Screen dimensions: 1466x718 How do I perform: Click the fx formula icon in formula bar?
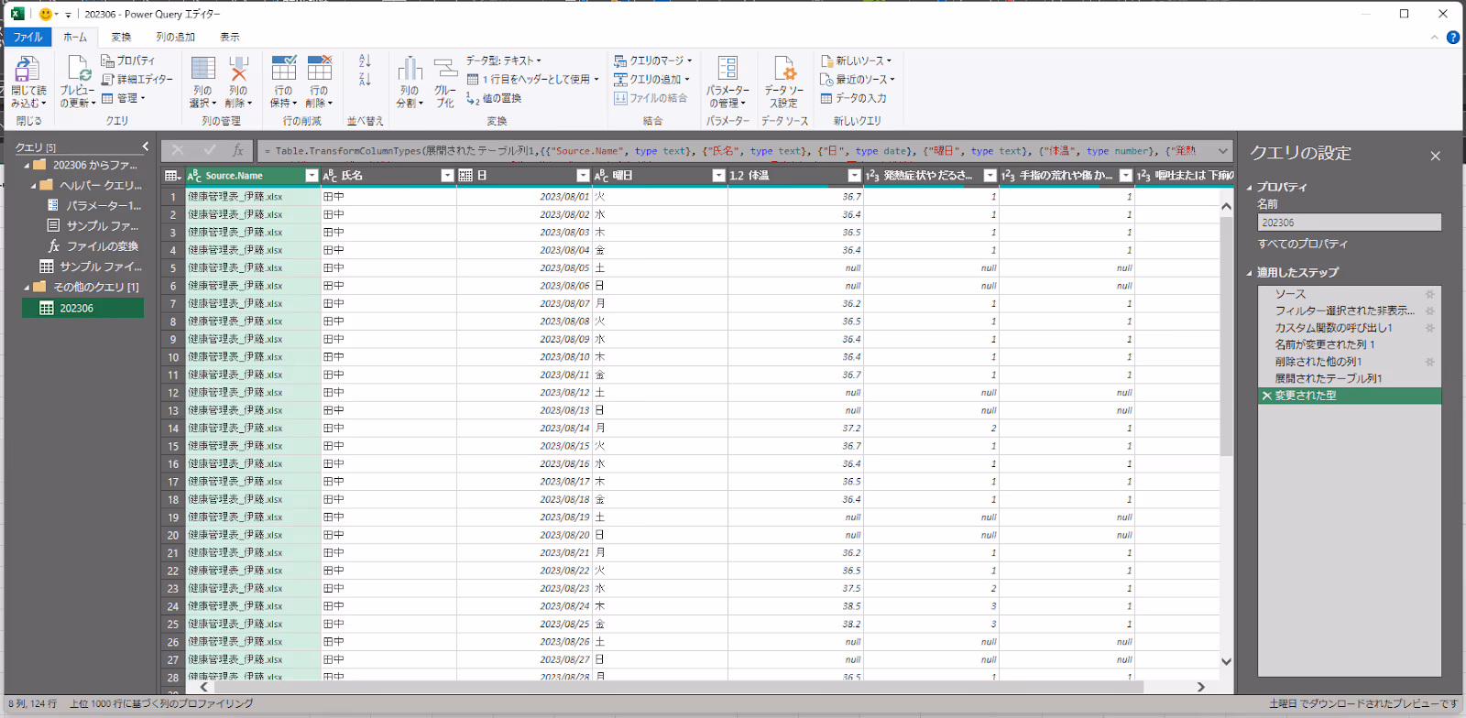[x=238, y=150]
